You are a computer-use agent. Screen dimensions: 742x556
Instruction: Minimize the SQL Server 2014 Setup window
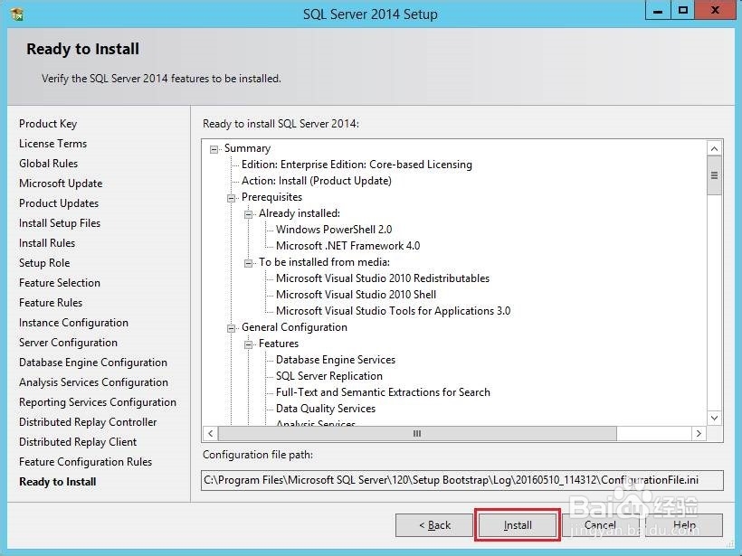pyautogui.click(x=658, y=11)
